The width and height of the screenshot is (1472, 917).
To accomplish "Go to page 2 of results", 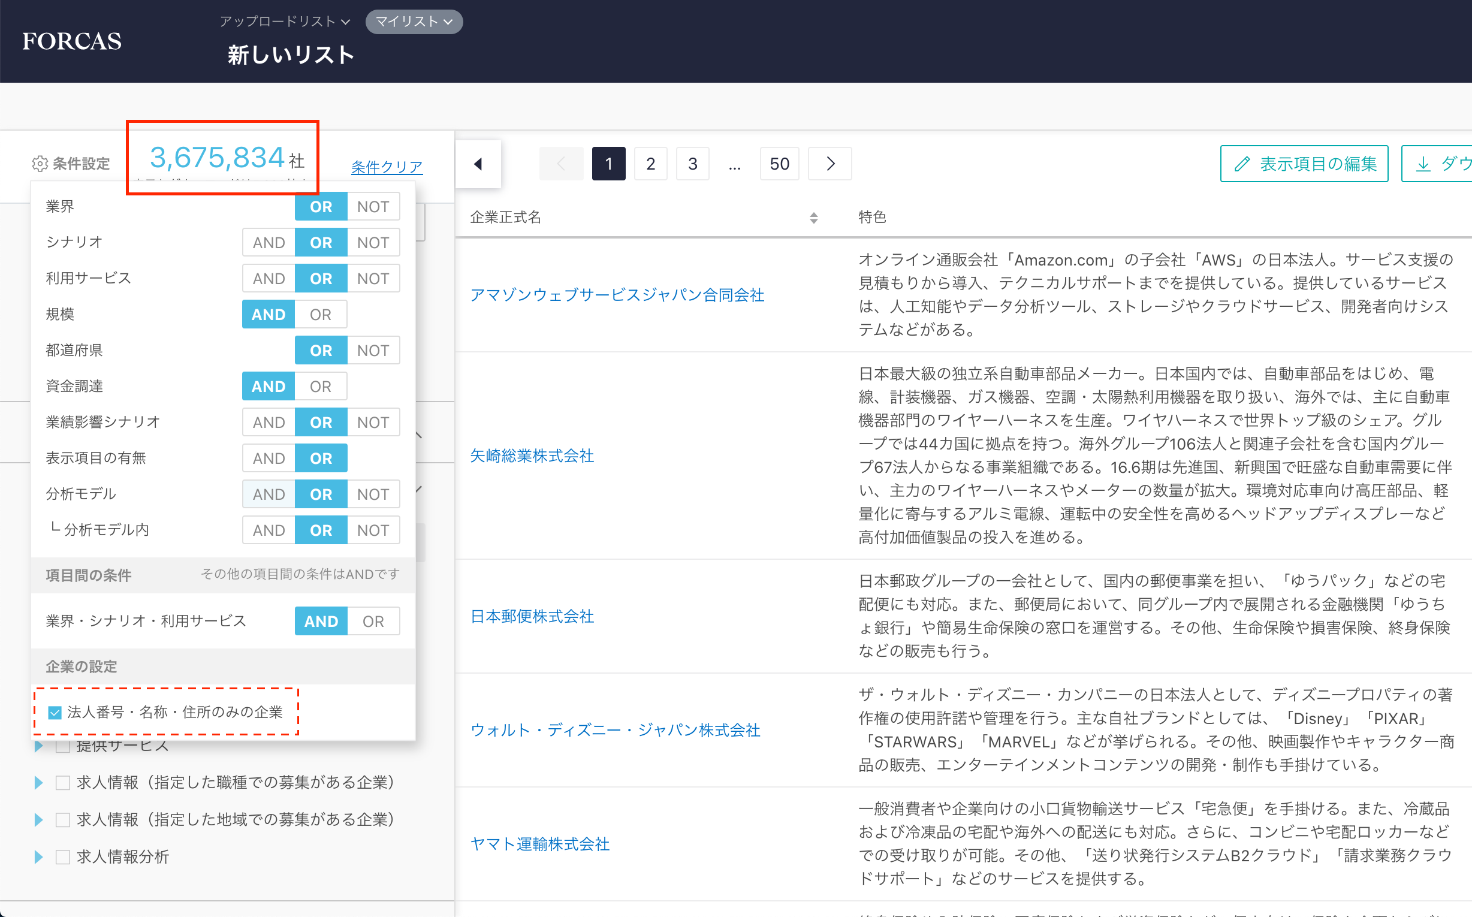I will pos(650,164).
